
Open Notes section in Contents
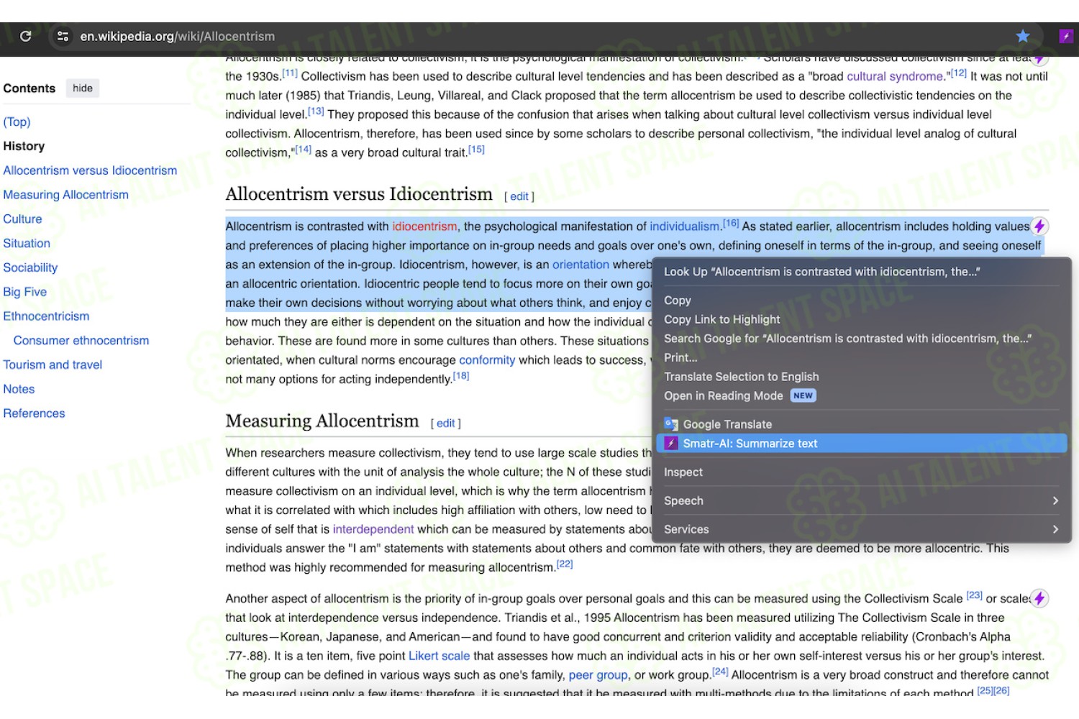19,389
